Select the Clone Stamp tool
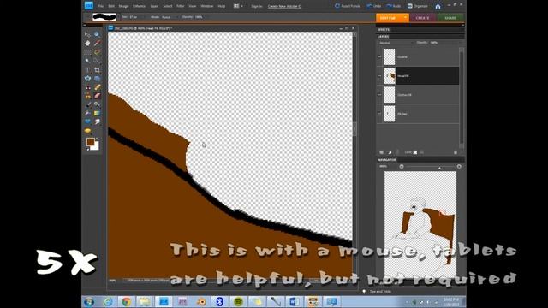Image resolution: width=548 pixels, height=308 pixels. click(87, 96)
